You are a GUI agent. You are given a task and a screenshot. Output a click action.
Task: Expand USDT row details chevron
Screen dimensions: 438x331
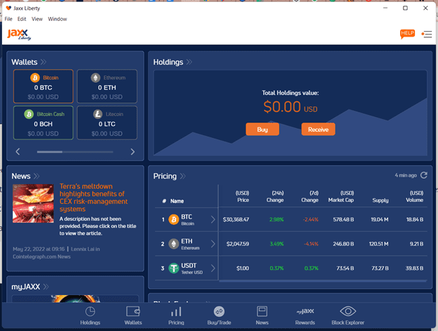(x=213, y=268)
